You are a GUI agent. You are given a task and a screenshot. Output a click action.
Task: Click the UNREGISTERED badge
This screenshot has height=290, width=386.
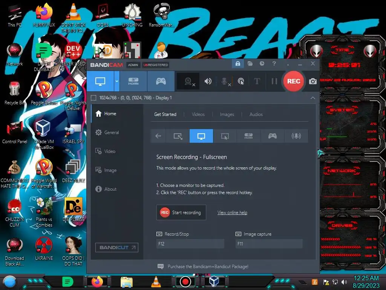(x=156, y=65)
